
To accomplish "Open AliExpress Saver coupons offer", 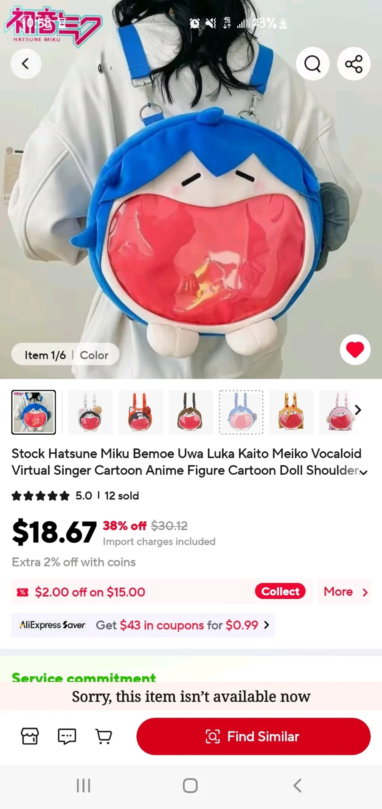I will click(x=143, y=625).
